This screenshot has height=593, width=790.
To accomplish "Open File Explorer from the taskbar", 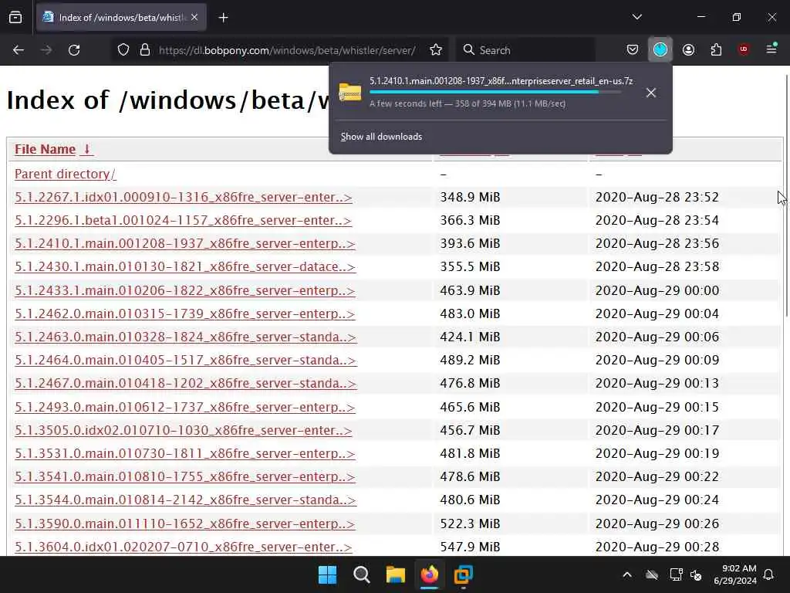I will (x=396, y=574).
